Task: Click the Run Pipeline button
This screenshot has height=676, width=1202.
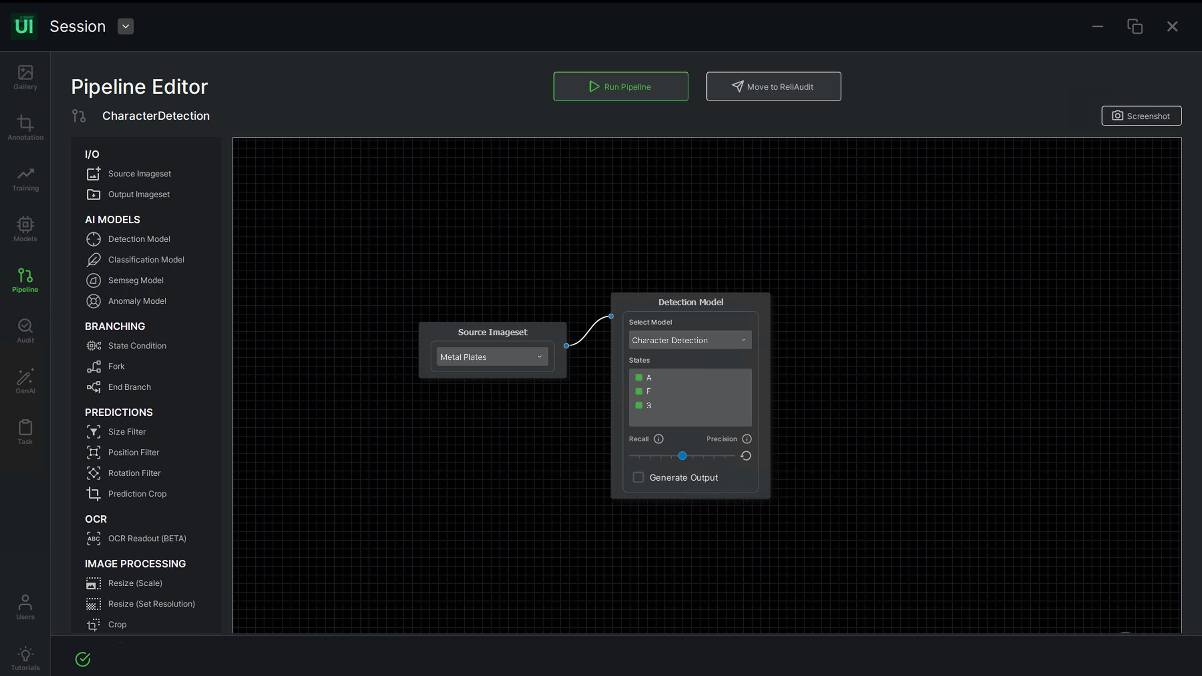Action: 620,87
